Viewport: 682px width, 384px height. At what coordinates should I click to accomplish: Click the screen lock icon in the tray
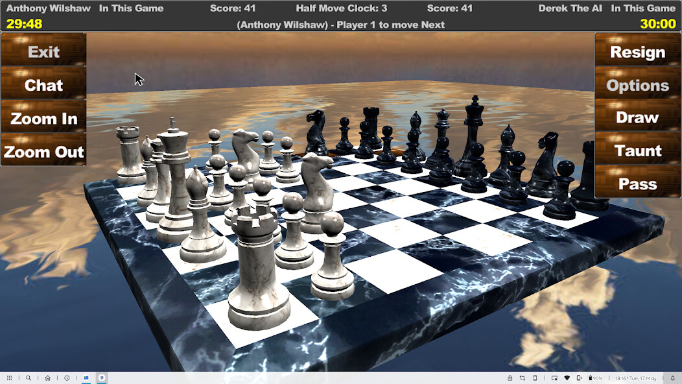coord(510,378)
